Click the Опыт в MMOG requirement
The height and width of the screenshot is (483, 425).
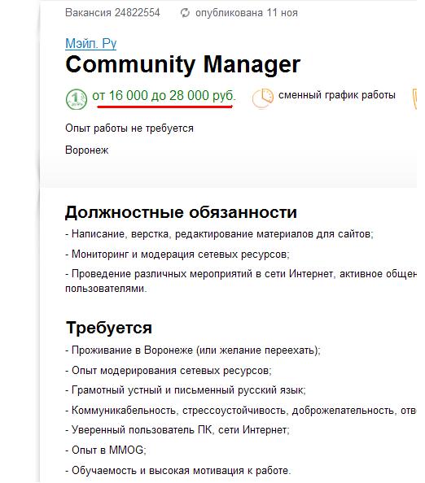point(106,450)
